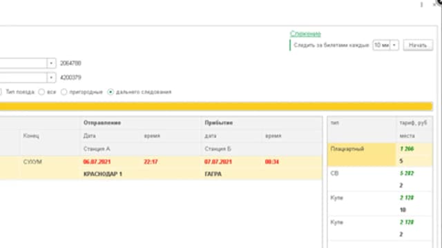
Task: Click the station field beside 4200379
Action: point(23,77)
